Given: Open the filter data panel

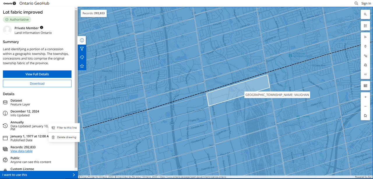Looking at the screenshot, I should (82, 49).
